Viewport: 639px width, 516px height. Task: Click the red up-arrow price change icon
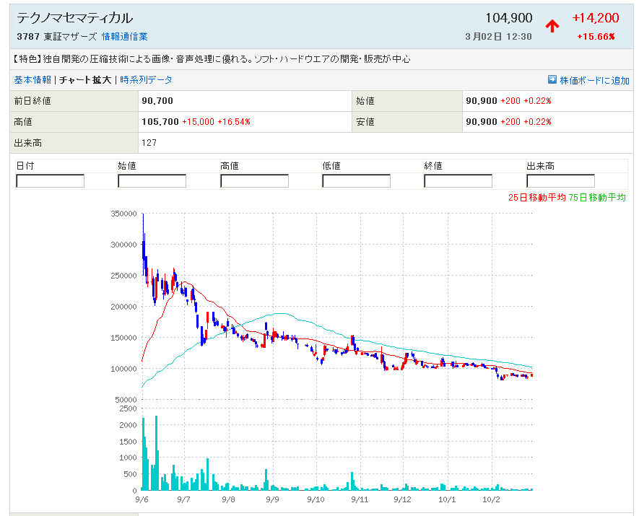[x=552, y=27]
